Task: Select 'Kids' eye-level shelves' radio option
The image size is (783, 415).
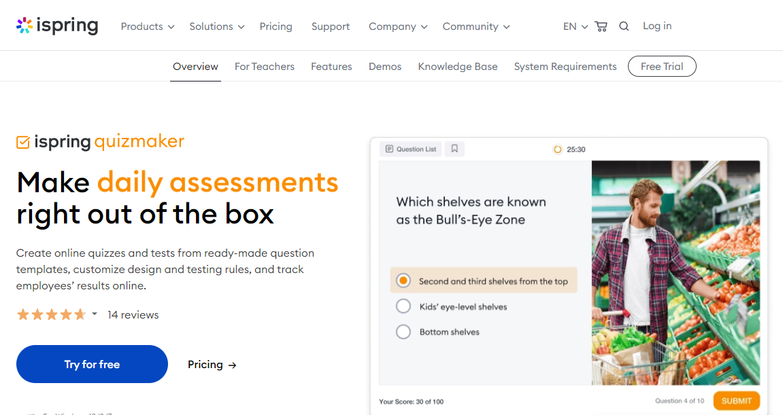Action: 403,306
